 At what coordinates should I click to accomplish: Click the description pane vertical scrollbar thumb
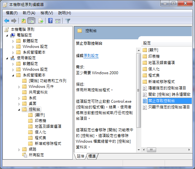138,90
